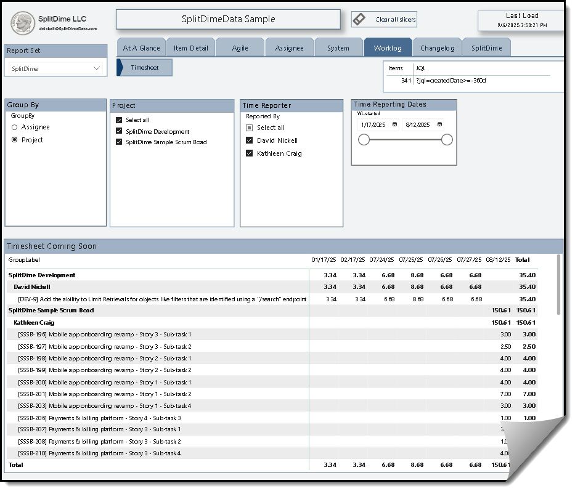Check Select all in Time Reporter slicer
Viewport: 575px width, 491px height.
coord(250,128)
